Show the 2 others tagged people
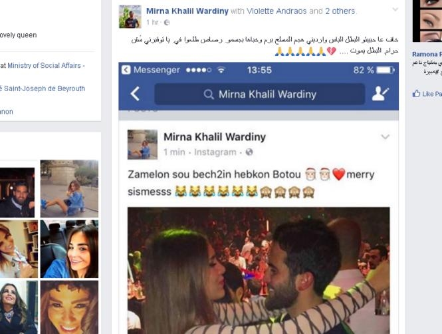442x334 pixels. coord(340,11)
